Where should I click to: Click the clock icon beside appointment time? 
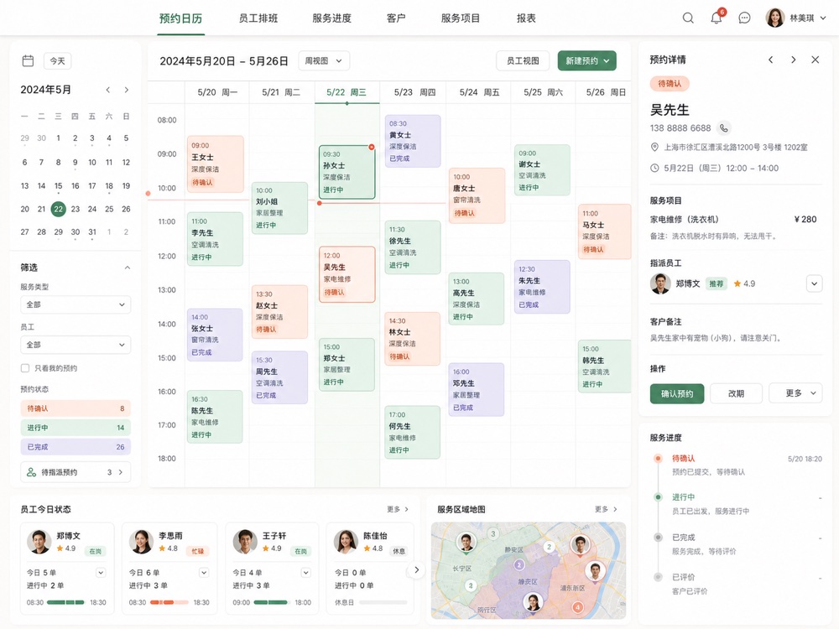654,168
